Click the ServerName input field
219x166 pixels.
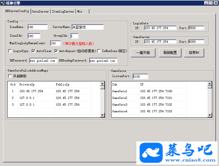click(x=87, y=27)
